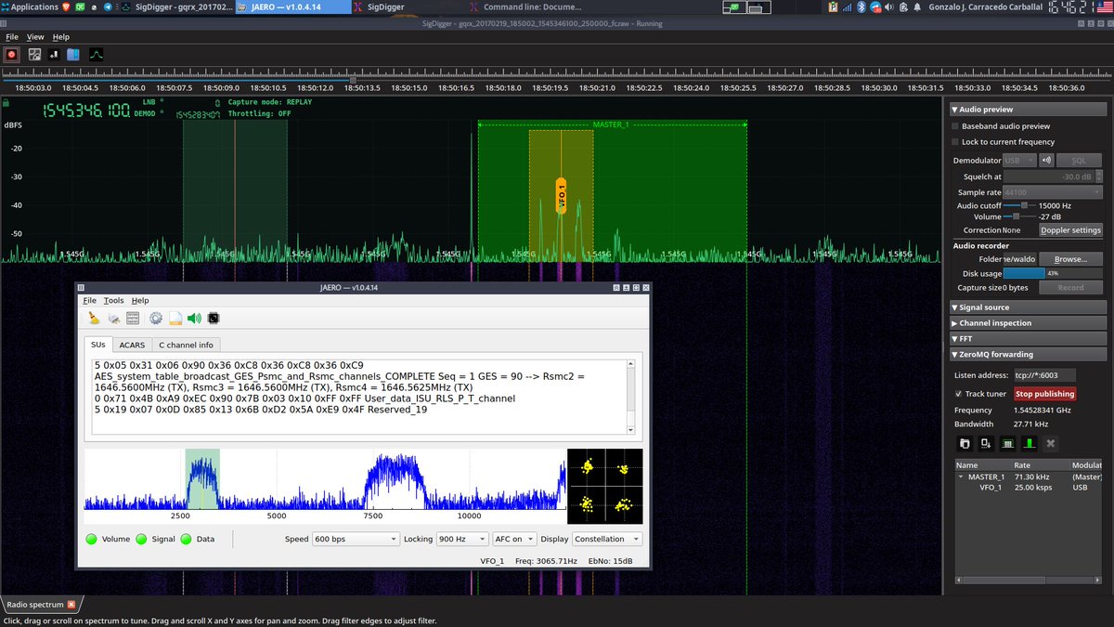Open SigDigger's bookmark manager book icon
Viewport: 1114px width, 627px height.
click(x=72, y=55)
